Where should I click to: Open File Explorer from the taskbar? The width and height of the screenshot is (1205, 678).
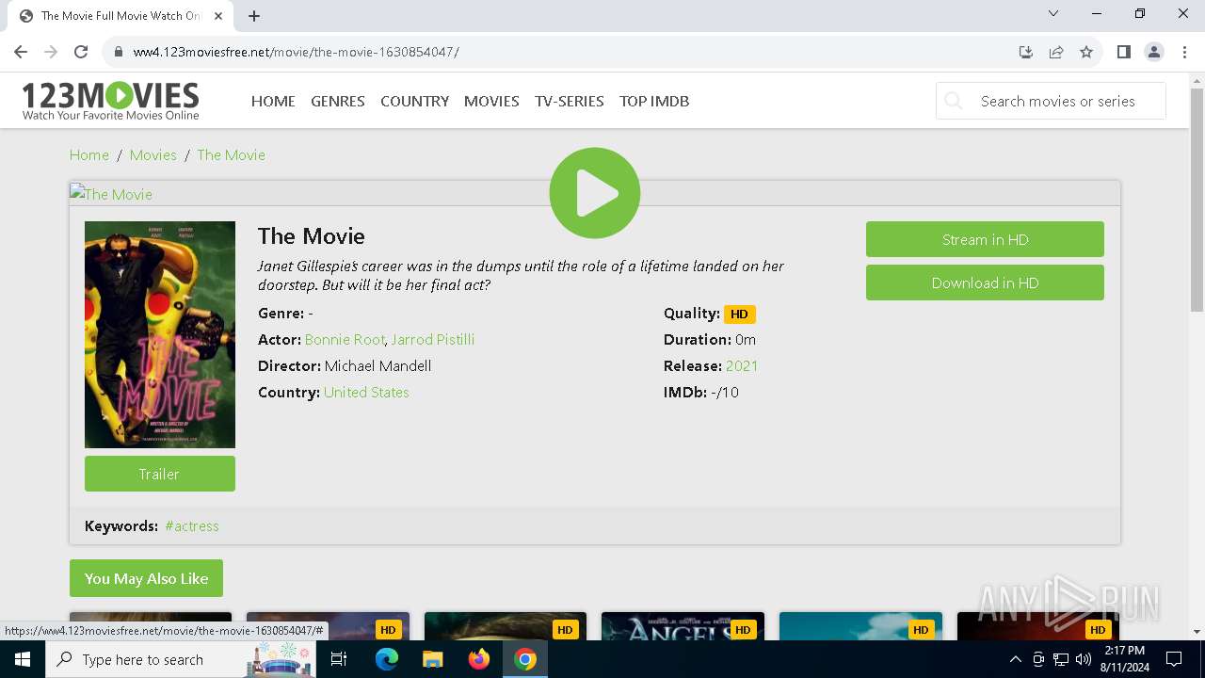pos(433,659)
